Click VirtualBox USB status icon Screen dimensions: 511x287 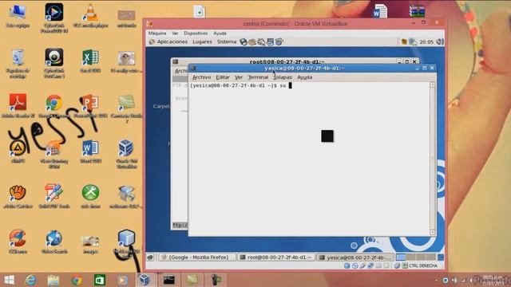tap(362, 265)
